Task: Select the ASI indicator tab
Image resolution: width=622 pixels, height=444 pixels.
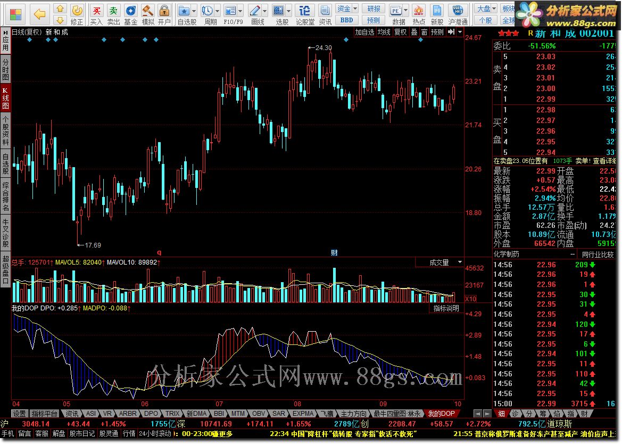Action: (90, 414)
